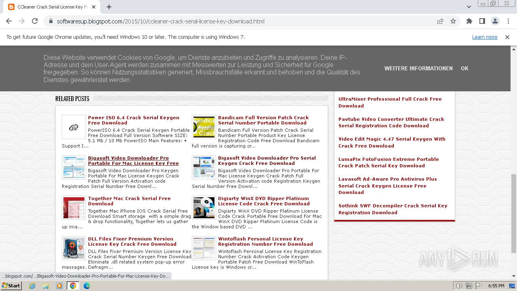Open Chrome's three-dot menu

[508, 21]
